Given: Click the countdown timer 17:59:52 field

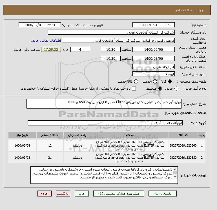Looking at the screenshot, I should click(51, 49).
